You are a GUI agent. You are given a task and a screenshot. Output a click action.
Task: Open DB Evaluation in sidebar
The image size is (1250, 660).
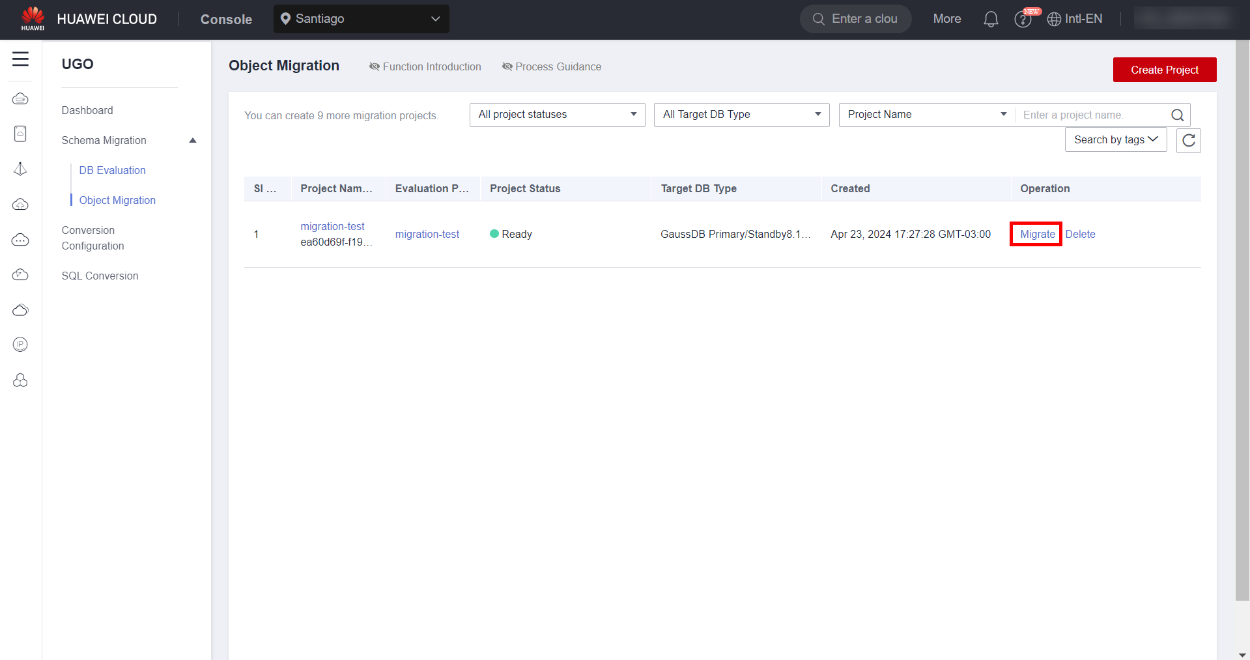coord(112,170)
